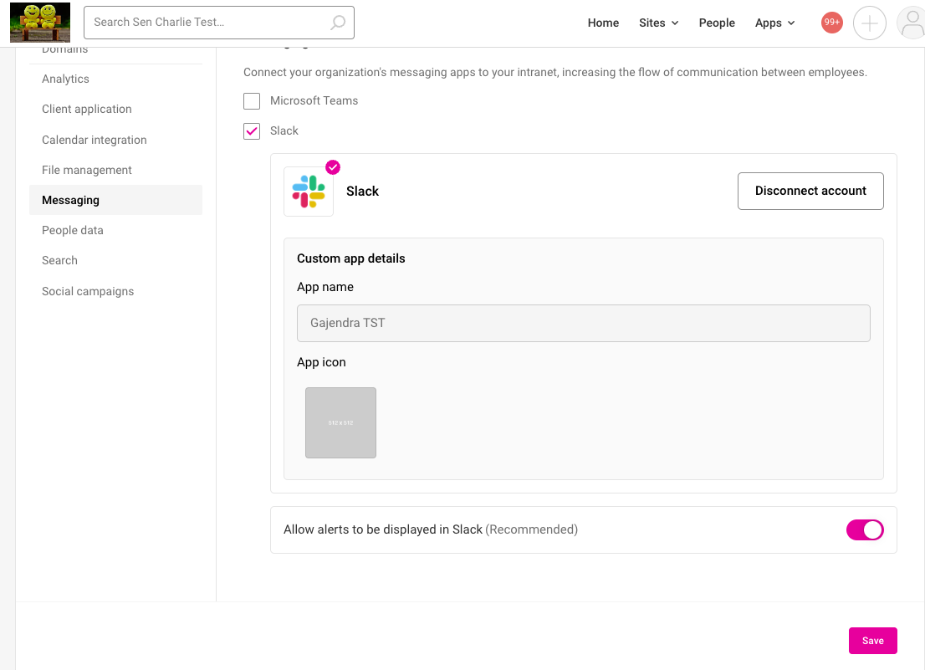Click the search magnifier icon
Screen dimensions: 925x670
click(337, 23)
